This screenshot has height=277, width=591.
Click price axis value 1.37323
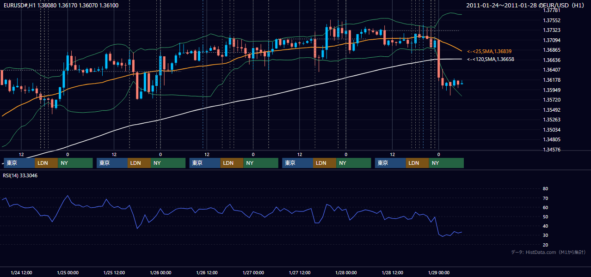pyautogui.click(x=551, y=30)
